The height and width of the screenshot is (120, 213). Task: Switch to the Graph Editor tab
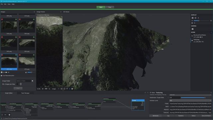pyautogui.click(x=9, y=93)
